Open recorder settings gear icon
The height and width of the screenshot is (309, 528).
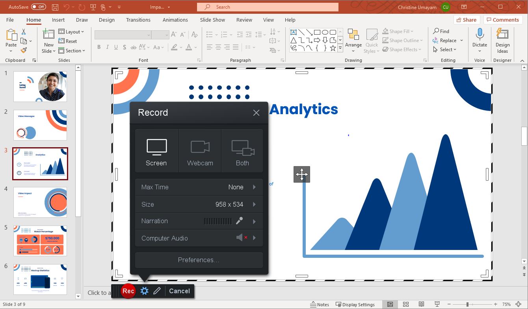click(145, 291)
